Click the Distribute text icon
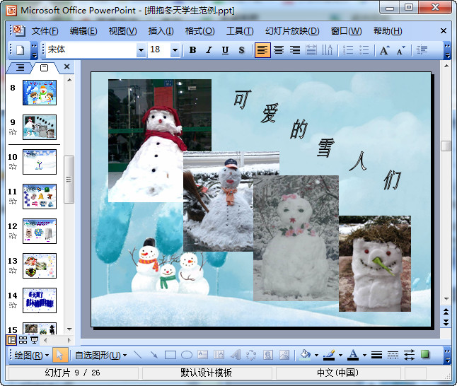The image size is (457, 386). [x=311, y=50]
